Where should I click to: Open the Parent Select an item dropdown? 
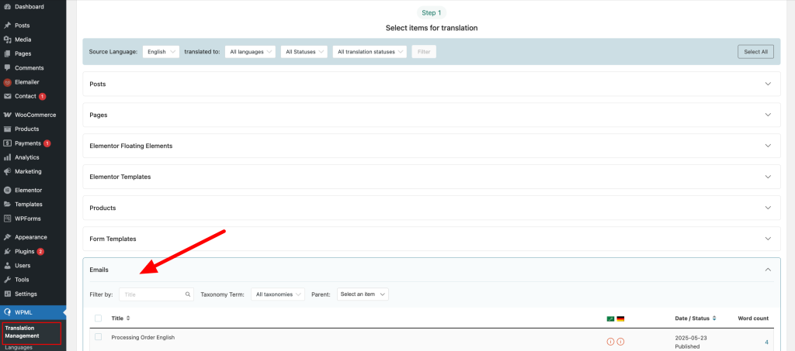coord(363,294)
